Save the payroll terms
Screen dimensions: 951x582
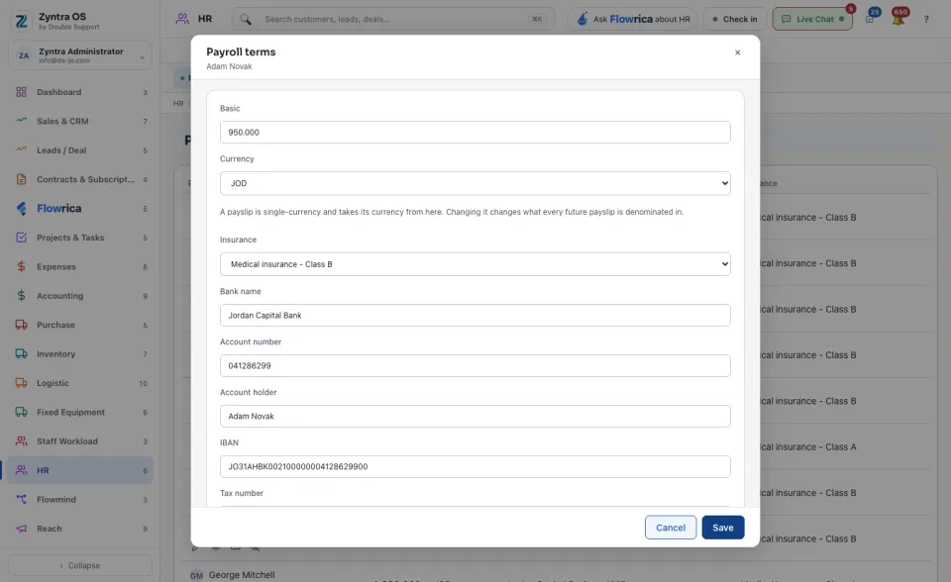[x=723, y=528]
